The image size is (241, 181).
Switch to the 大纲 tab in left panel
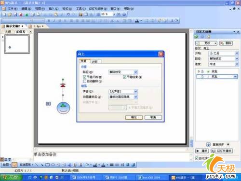(x=8, y=32)
